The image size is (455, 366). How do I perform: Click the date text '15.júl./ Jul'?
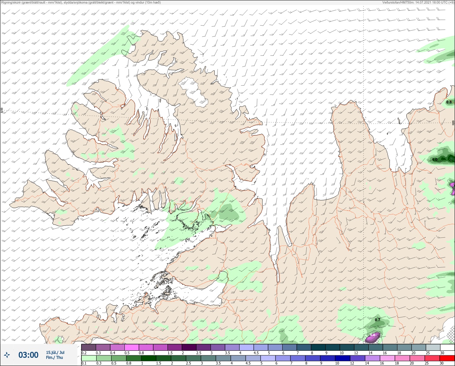click(55, 352)
